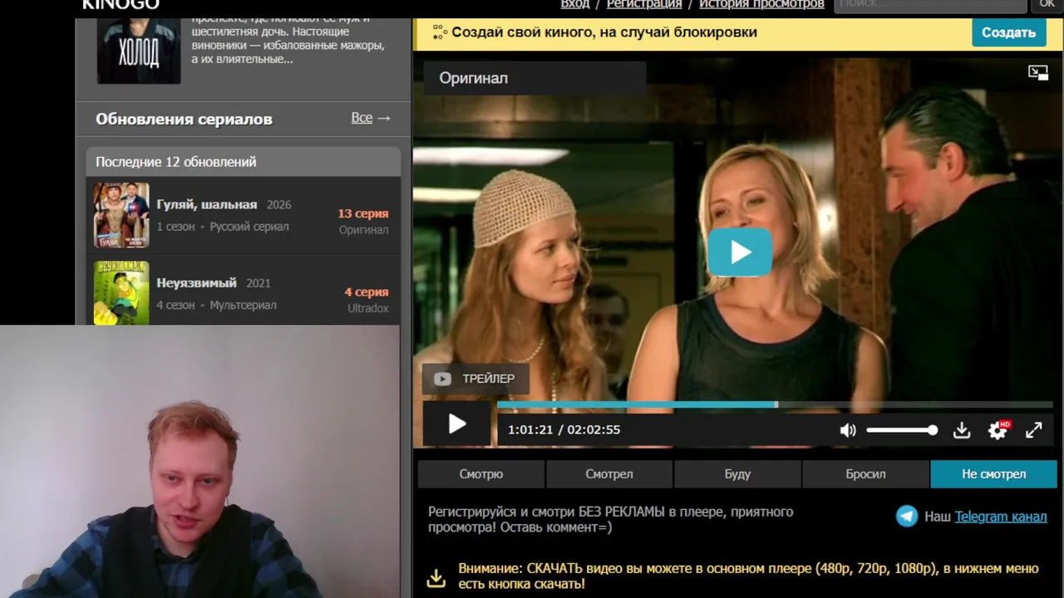Select the Буду status tab

pyautogui.click(x=737, y=474)
